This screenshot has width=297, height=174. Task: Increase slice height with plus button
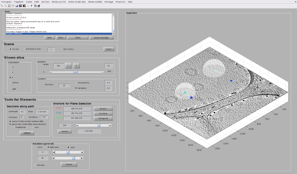click(76, 66)
